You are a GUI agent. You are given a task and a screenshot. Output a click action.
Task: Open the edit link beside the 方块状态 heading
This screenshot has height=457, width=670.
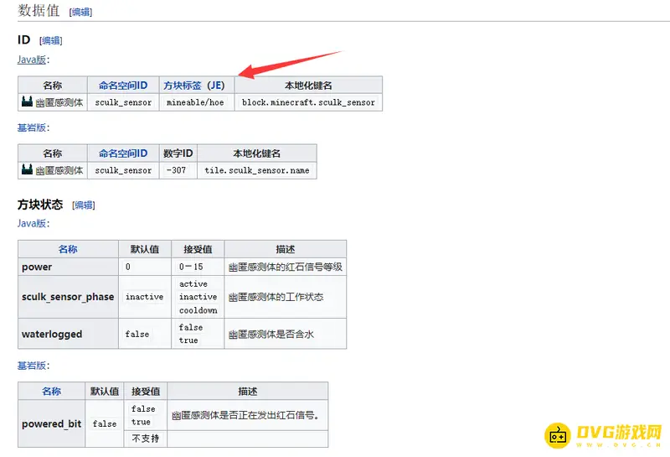point(83,205)
